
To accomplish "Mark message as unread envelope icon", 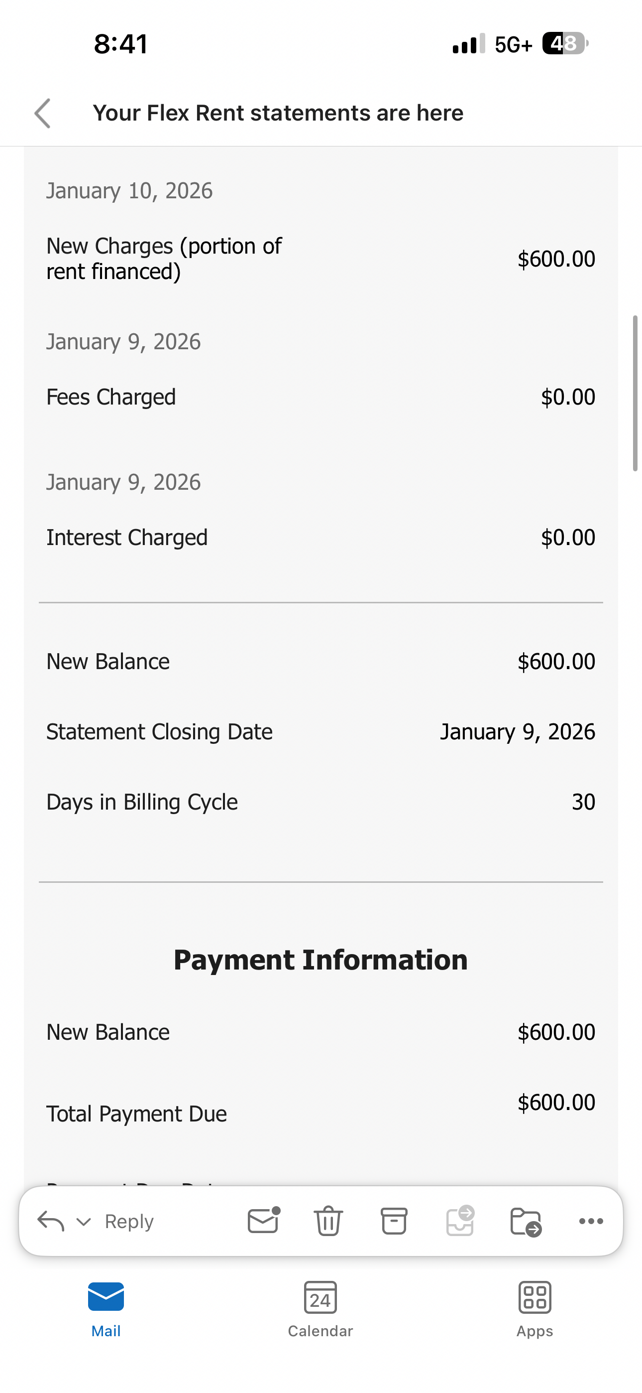I will point(264,1221).
